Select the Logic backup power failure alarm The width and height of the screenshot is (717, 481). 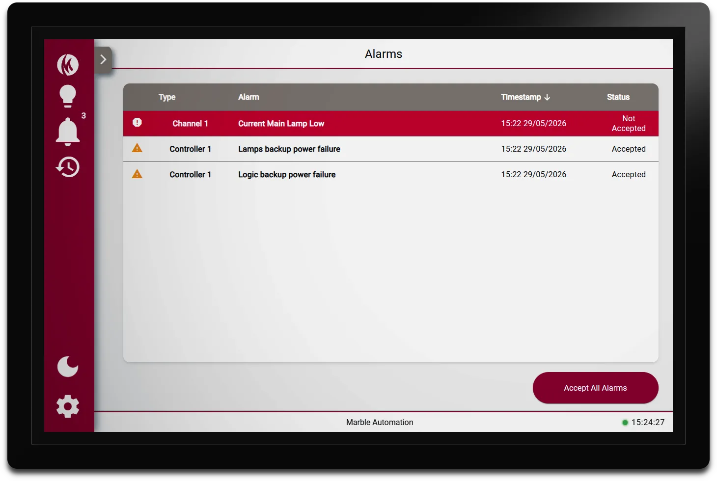click(390, 174)
